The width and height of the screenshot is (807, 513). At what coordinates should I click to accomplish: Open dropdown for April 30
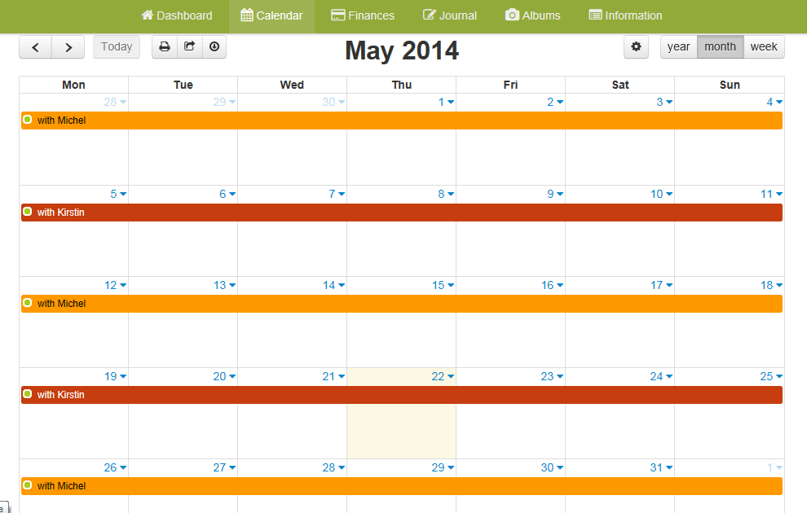342,103
